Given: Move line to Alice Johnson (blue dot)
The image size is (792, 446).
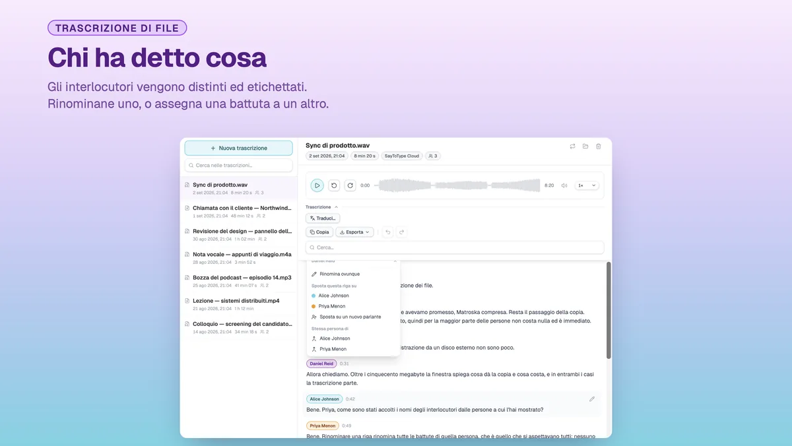Looking at the screenshot, I should (x=353, y=296).
